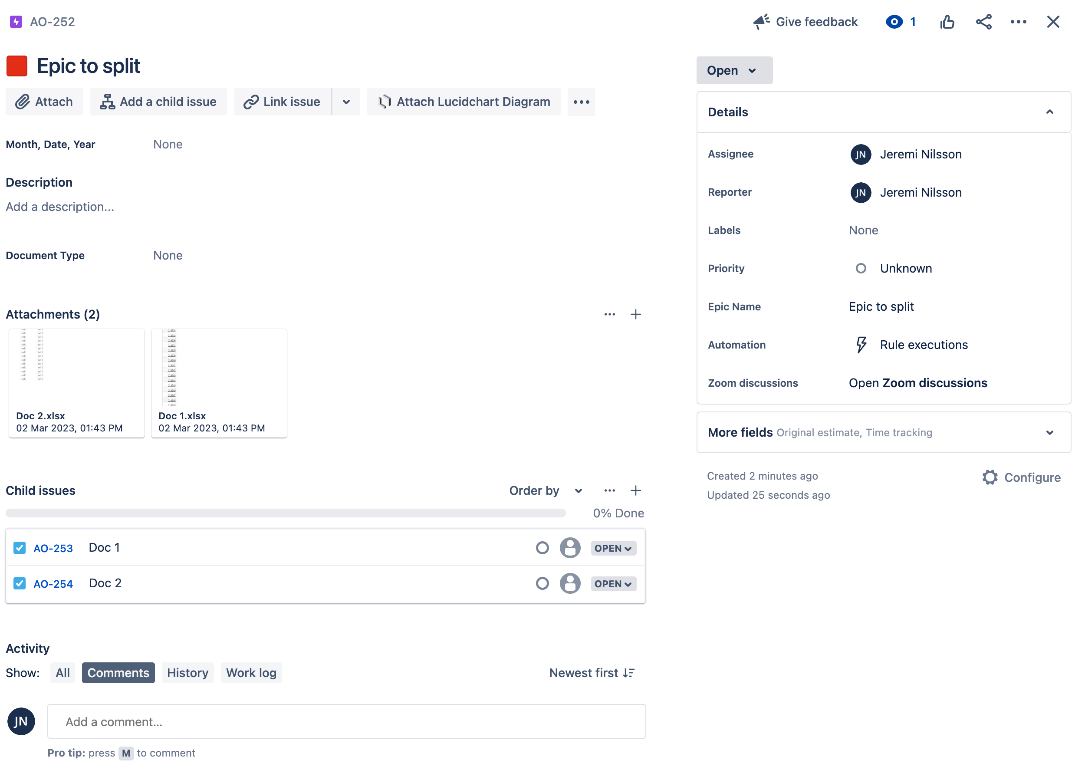1085x770 pixels.
Task: Open the AO-254 issue link
Action: (53, 584)
